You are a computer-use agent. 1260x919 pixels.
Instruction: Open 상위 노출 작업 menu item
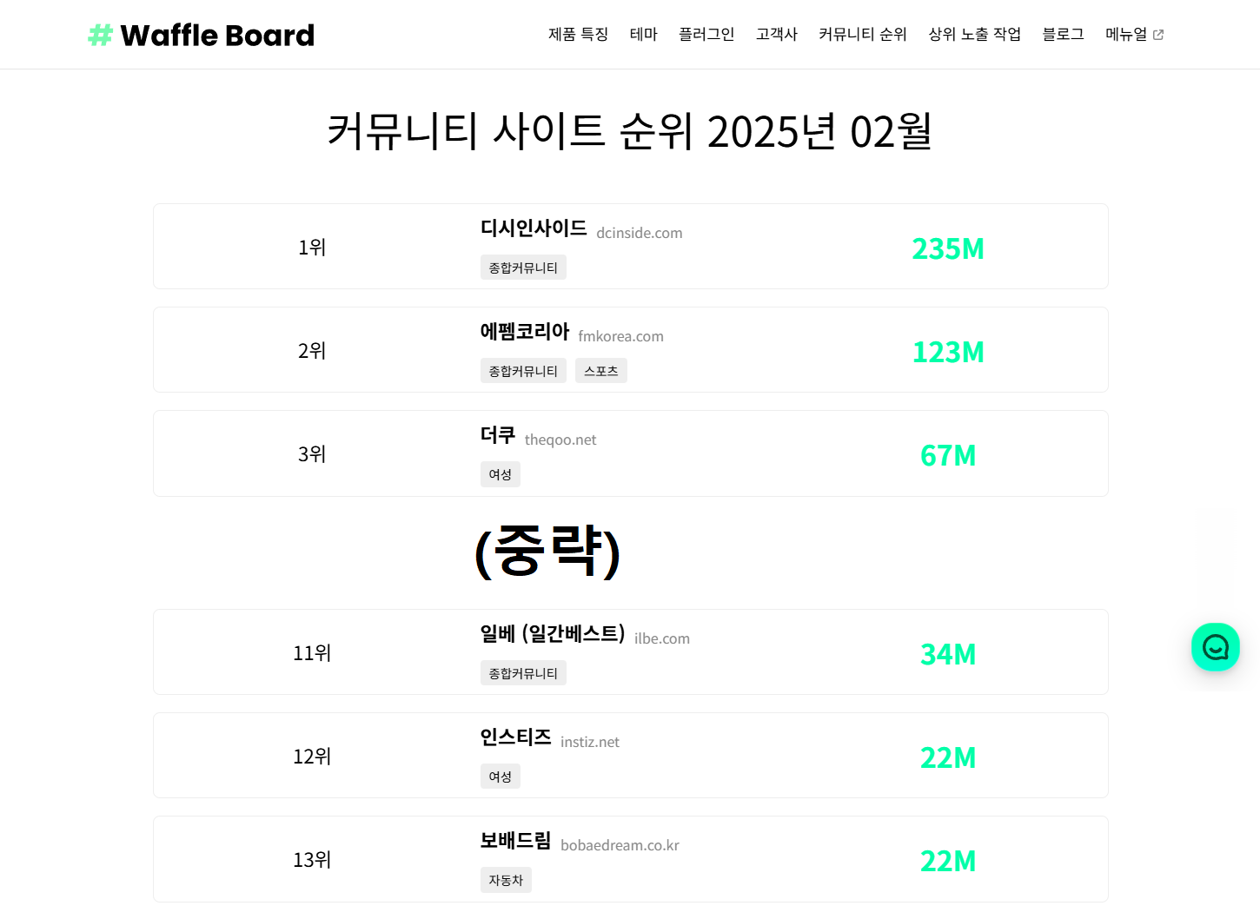(975, 34)
